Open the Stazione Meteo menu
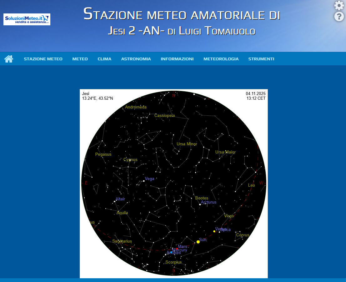The height and width of the screenshot is (282, 346). tap(43, 59)
